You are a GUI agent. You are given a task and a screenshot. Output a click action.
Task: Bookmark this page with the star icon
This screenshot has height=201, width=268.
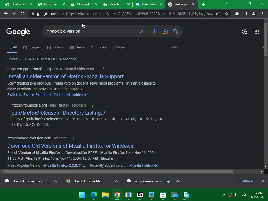click(x=227, y=14)
